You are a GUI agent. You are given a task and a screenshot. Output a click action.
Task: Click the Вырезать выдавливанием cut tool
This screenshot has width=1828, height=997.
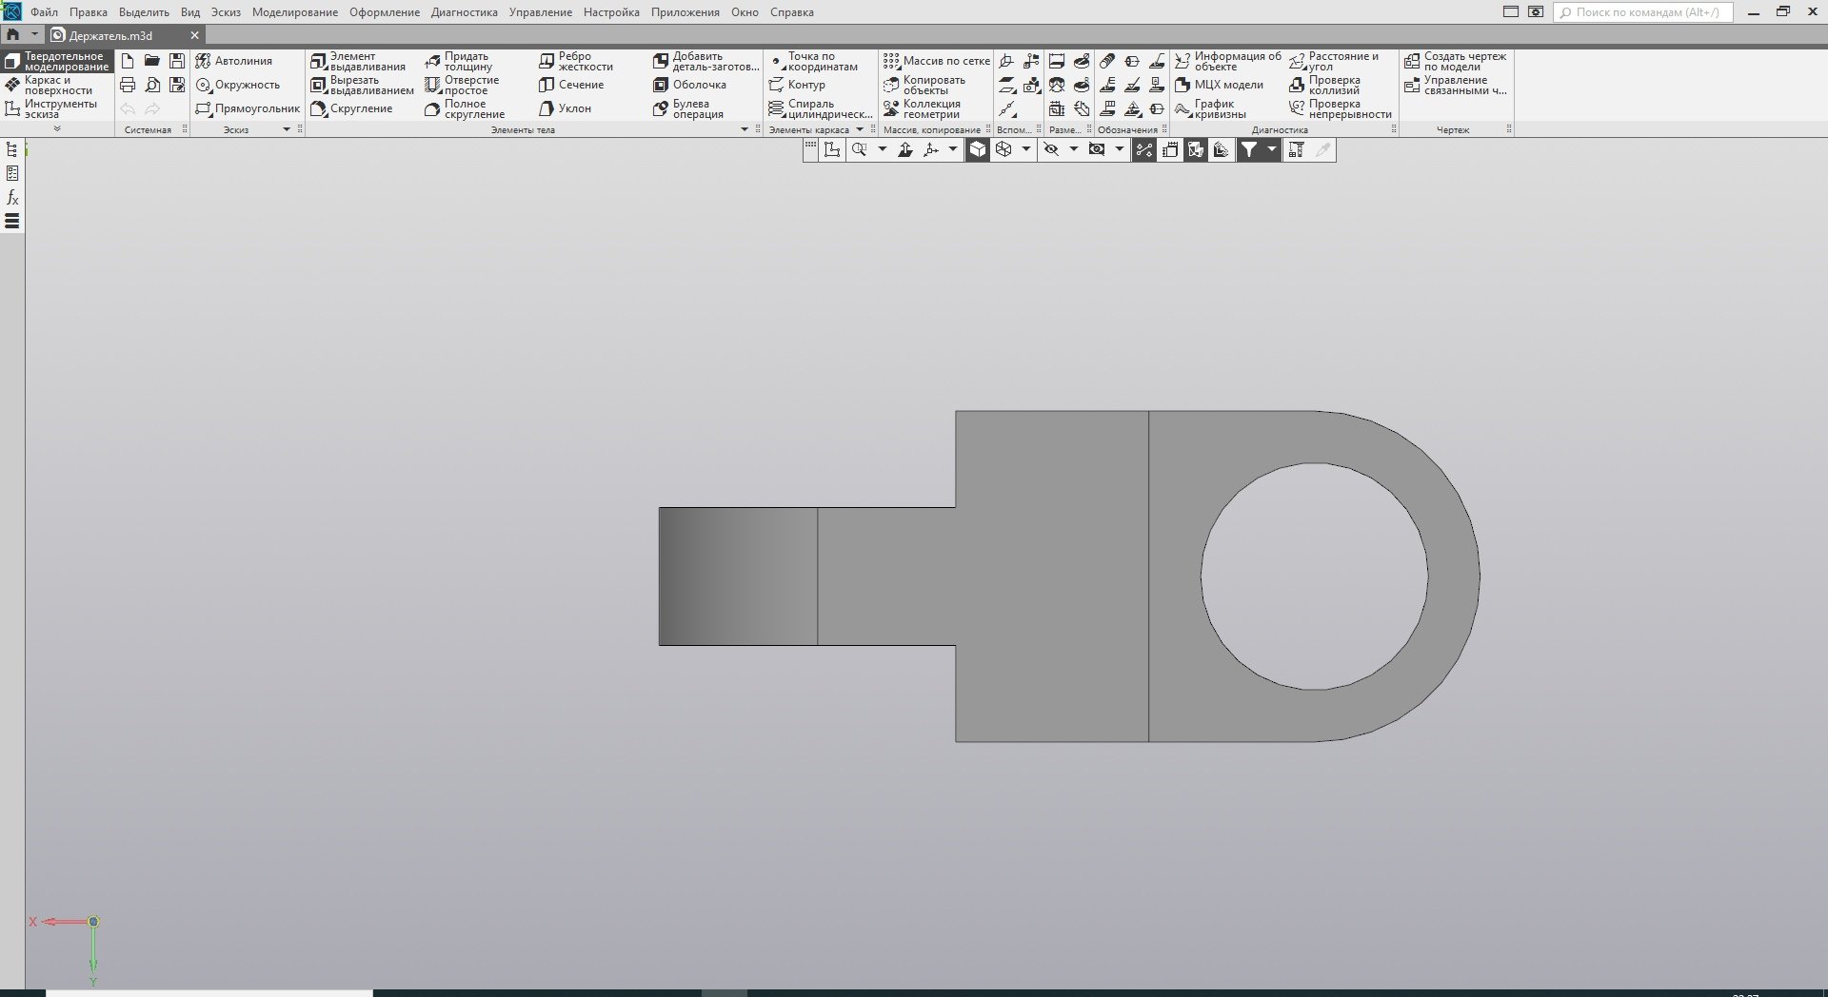click(363, 85)
